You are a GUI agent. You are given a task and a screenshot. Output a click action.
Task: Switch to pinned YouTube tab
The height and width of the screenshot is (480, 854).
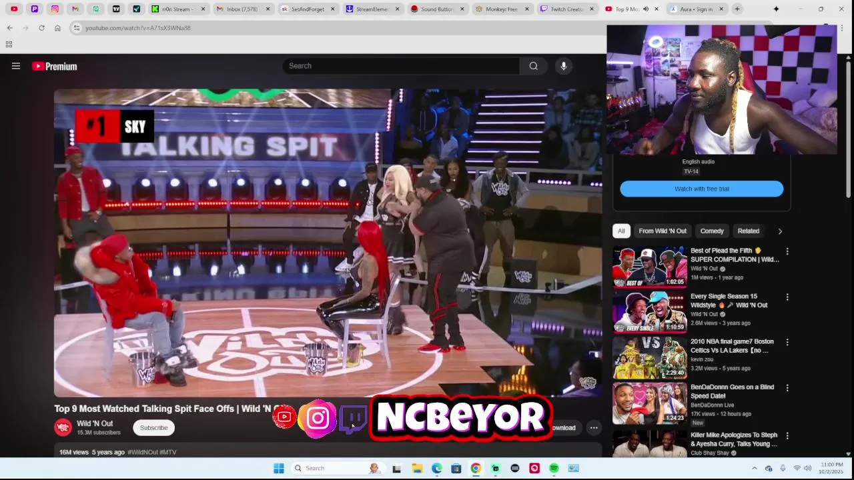pos(14,9)
